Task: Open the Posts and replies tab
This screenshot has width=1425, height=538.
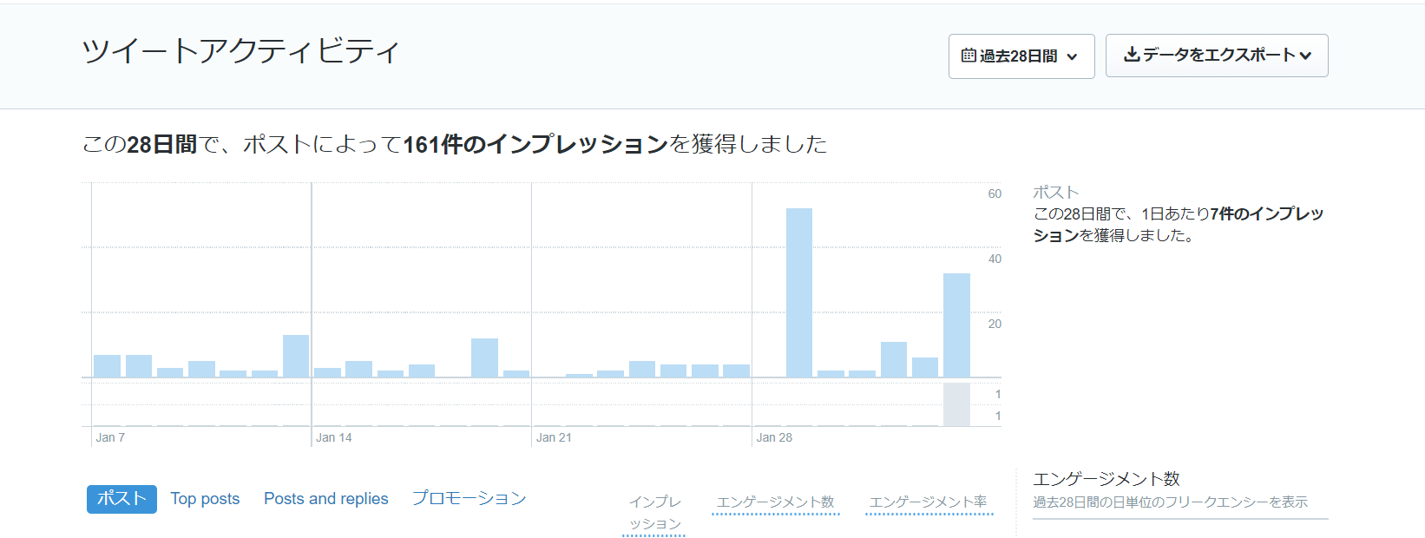Action: [326, 499]
